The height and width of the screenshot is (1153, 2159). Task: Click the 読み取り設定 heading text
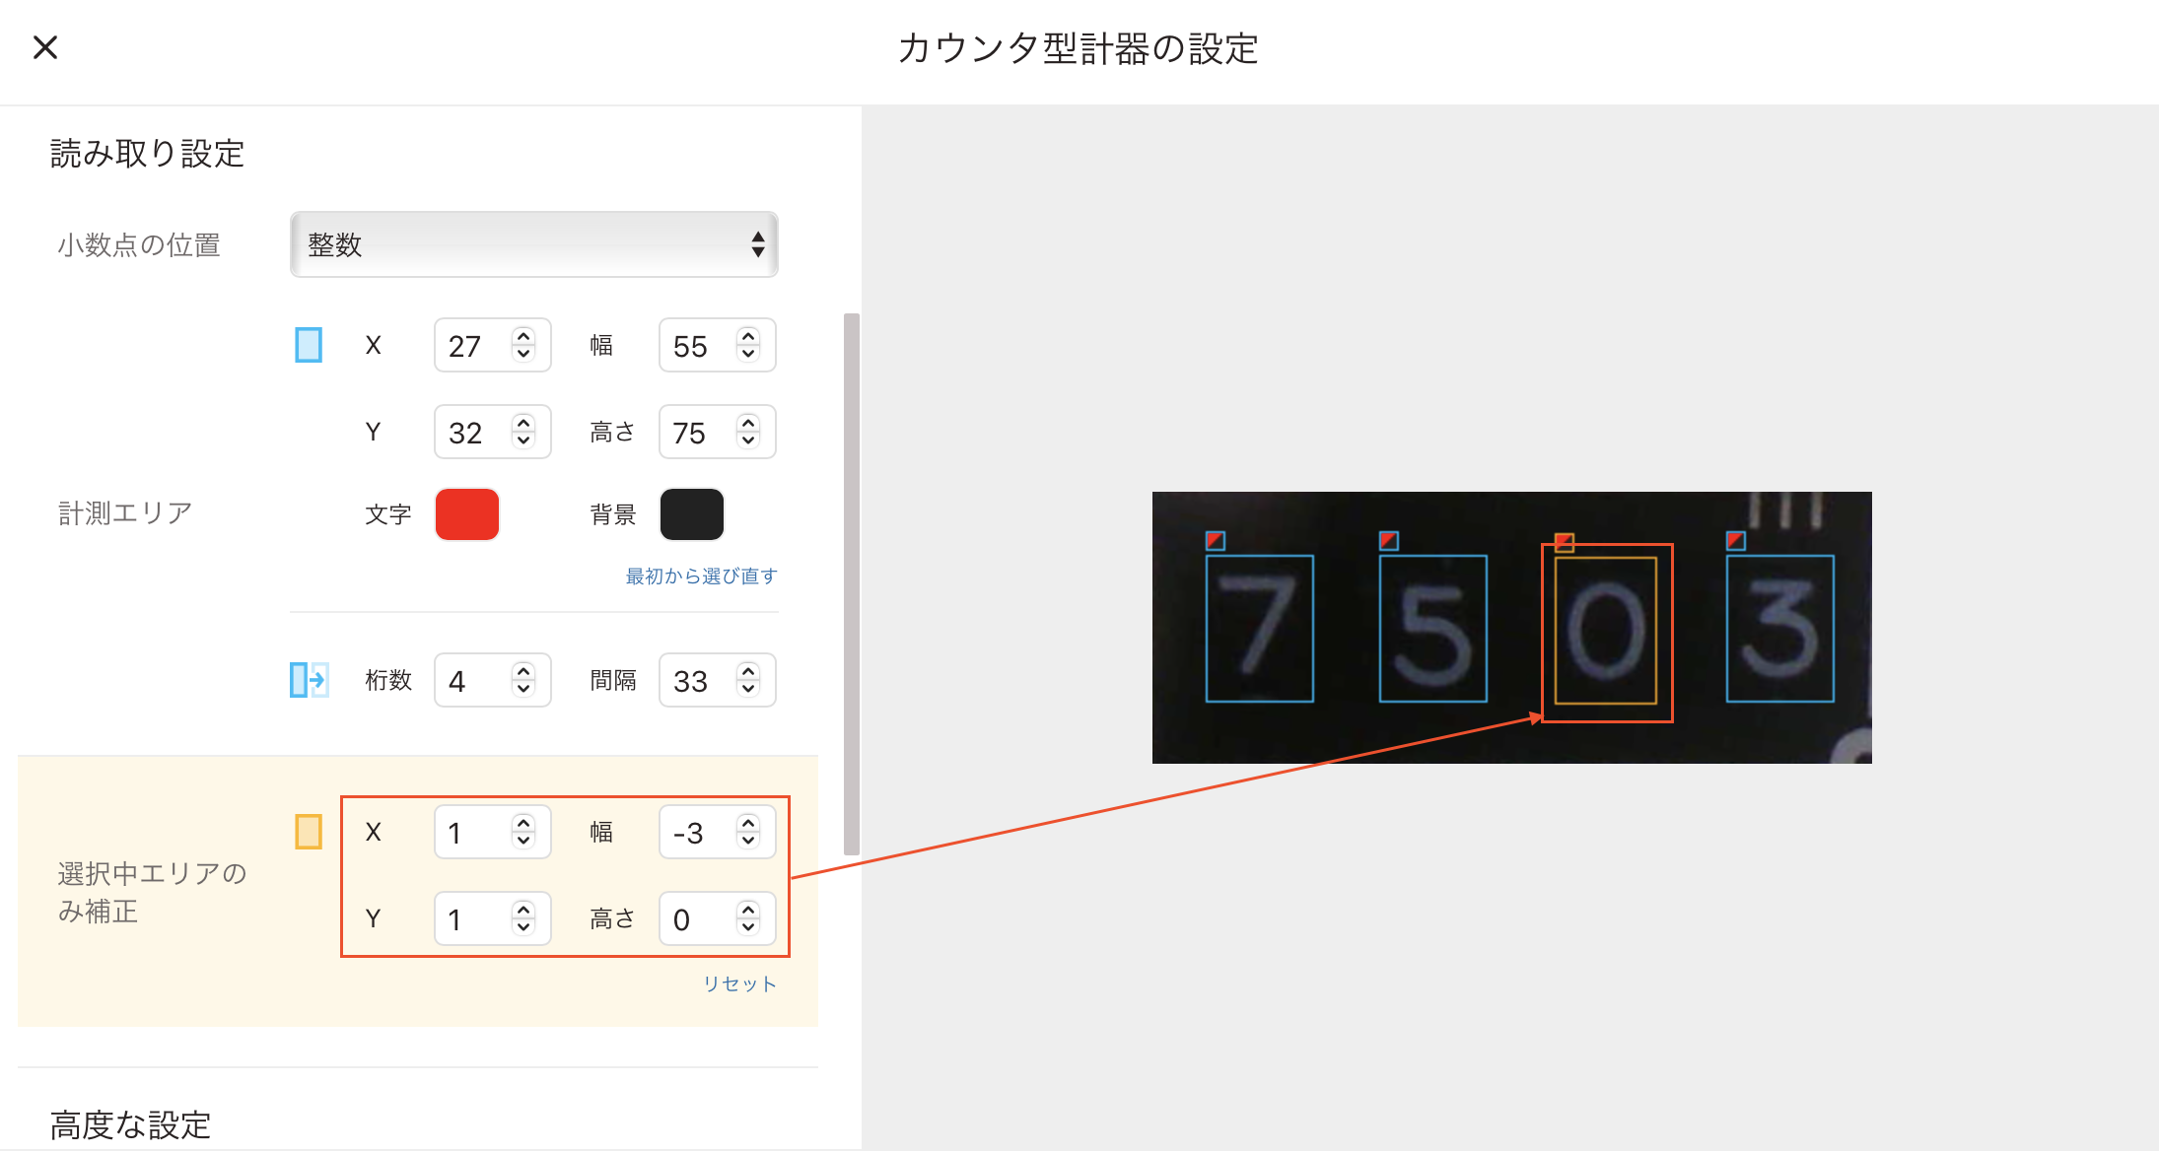pos(147,154)
